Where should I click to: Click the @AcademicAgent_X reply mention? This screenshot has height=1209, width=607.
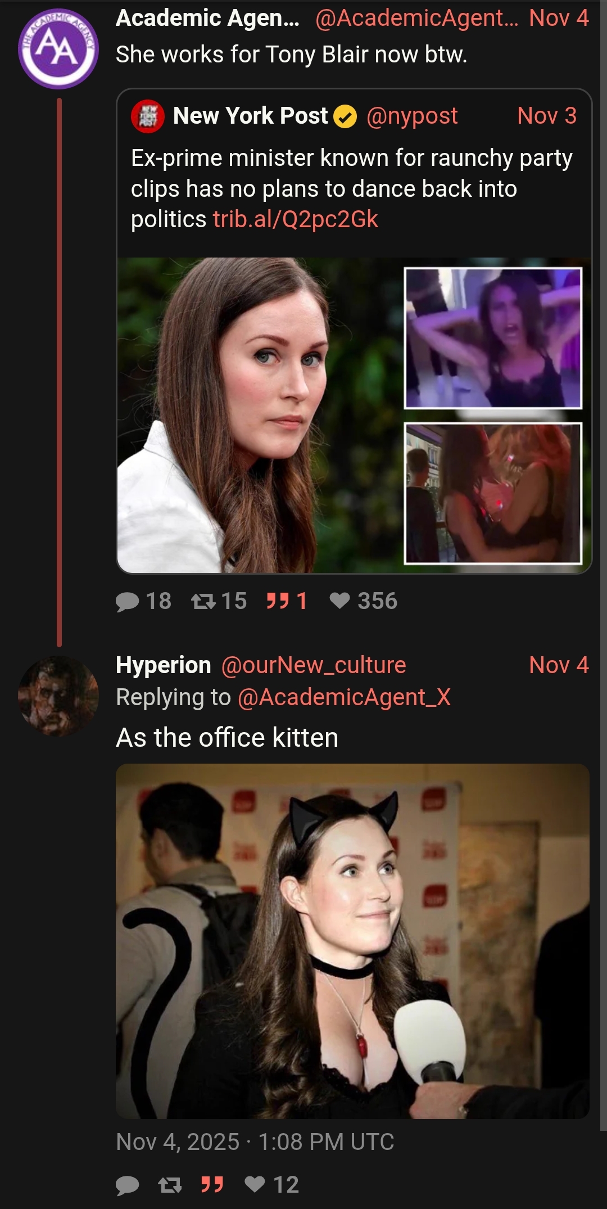344,697
